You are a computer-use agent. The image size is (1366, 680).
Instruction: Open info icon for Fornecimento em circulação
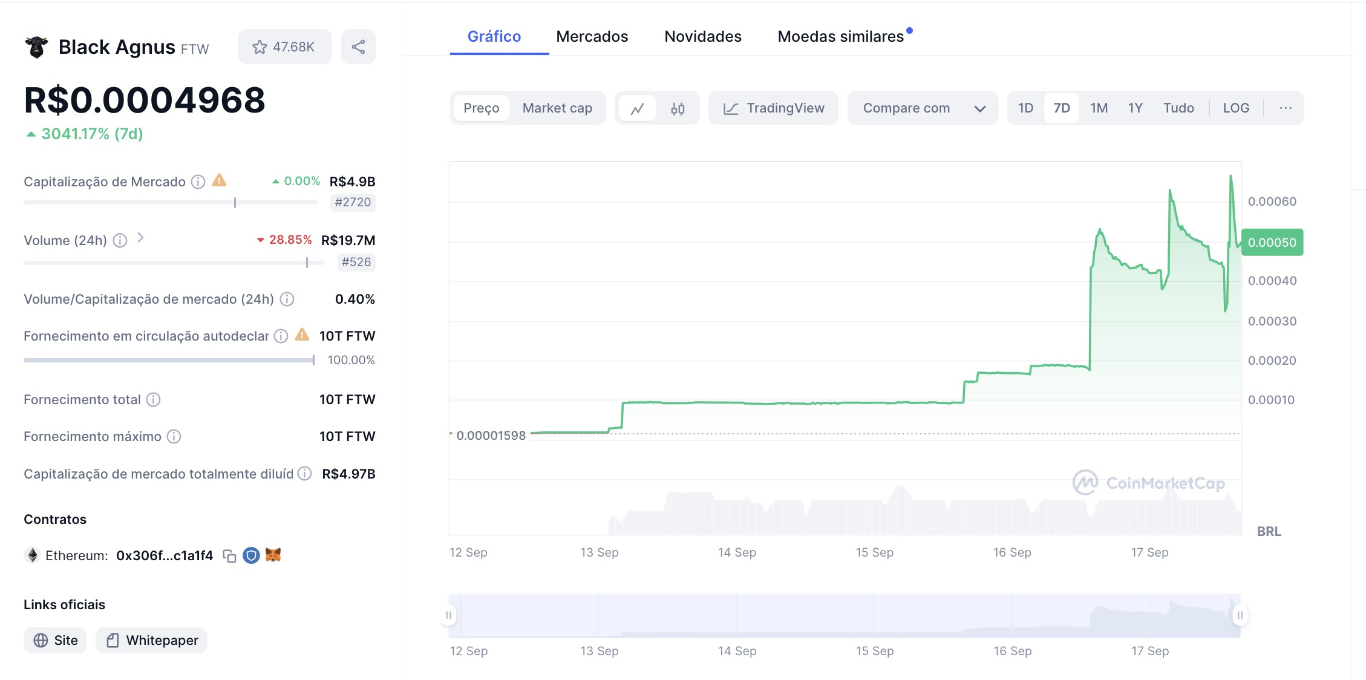tap(281, 336)
